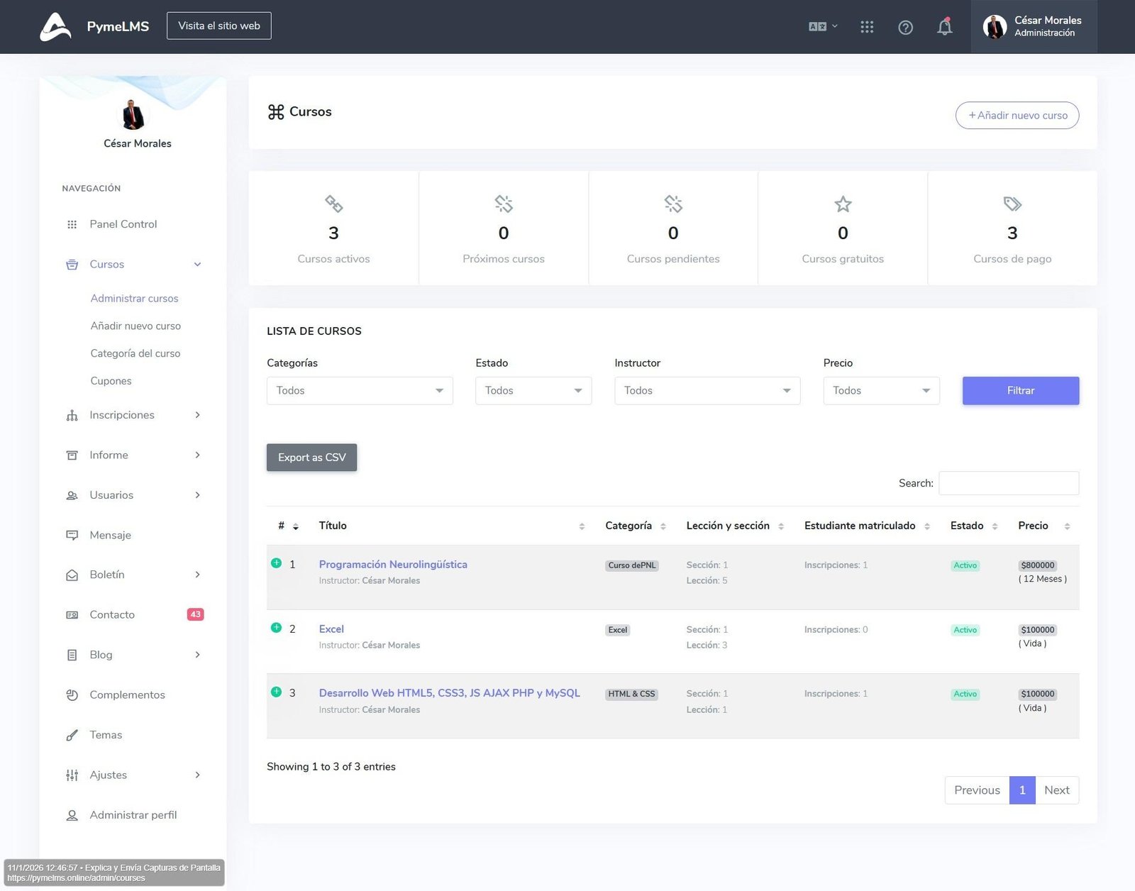Click the Filtrar button

point(1020,391)
